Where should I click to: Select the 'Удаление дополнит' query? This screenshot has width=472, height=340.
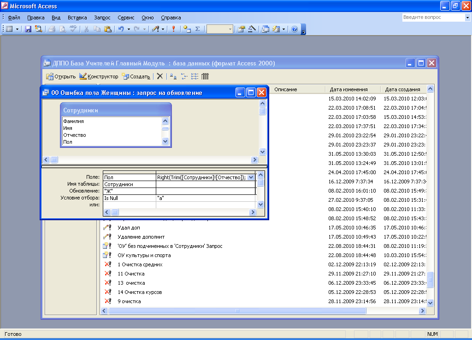(141, 237)
